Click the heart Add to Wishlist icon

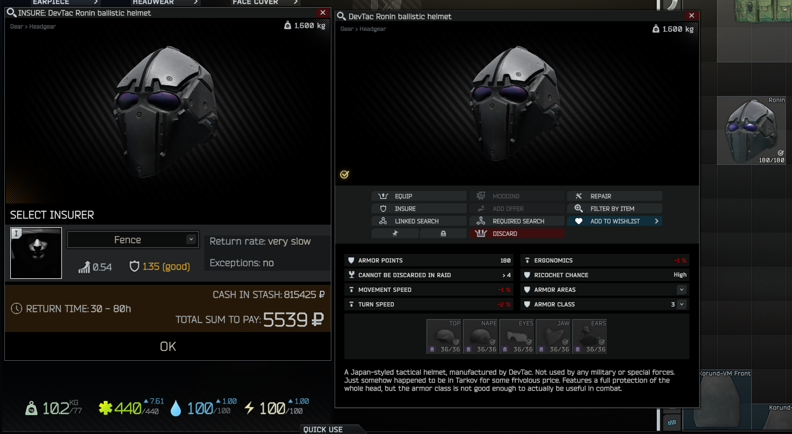tap(579, 221)
